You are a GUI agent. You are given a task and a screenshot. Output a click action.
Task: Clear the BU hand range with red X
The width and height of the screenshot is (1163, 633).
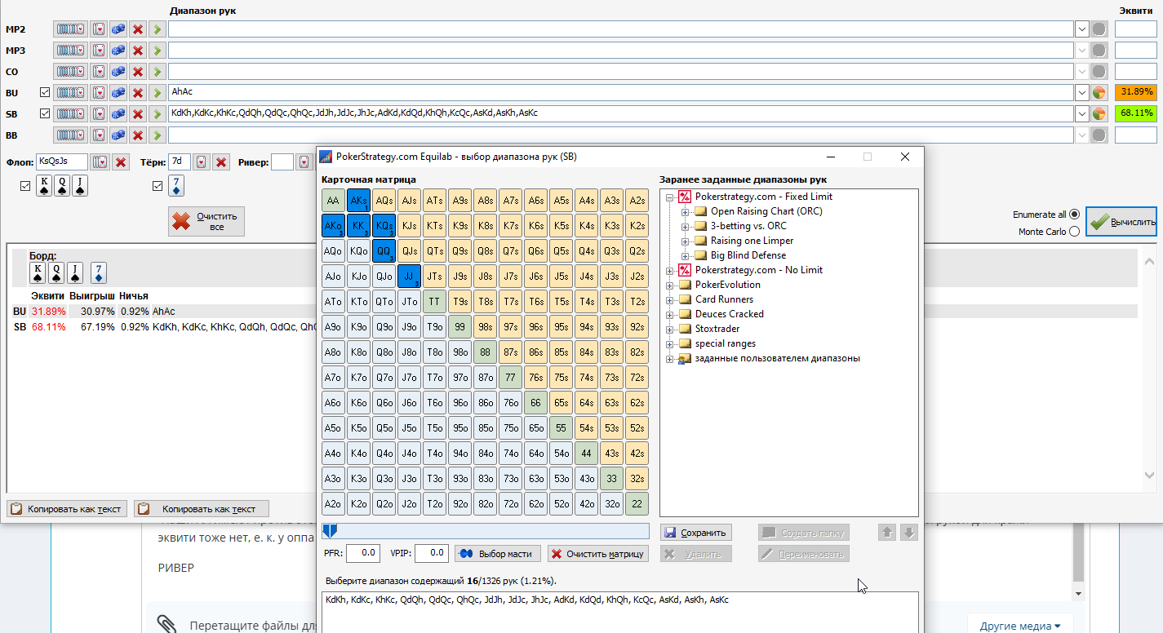(138, 93)
